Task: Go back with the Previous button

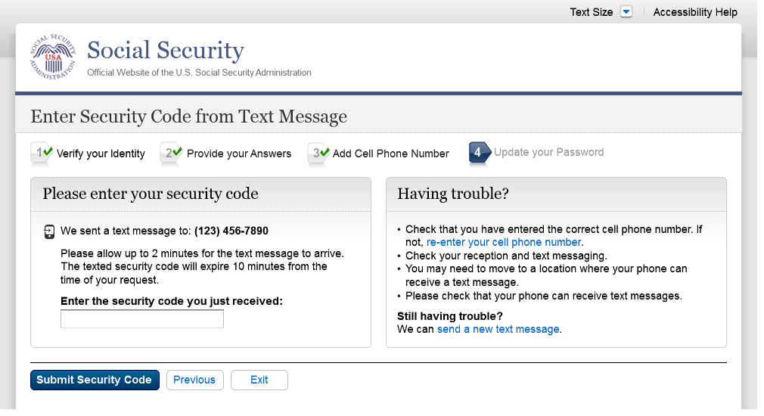Action: 194,380
